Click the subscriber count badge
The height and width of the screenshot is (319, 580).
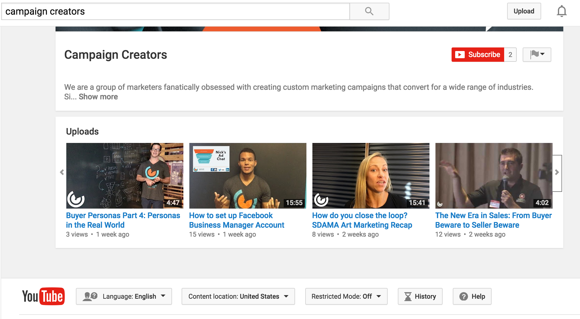click(x=510, y=55)
